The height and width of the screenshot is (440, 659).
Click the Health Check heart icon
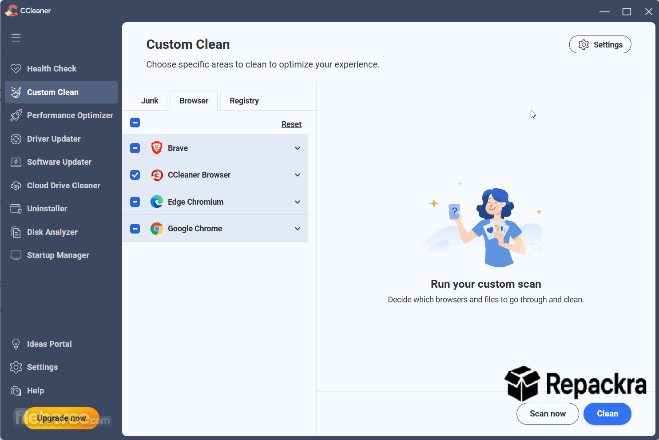[16, 69]
